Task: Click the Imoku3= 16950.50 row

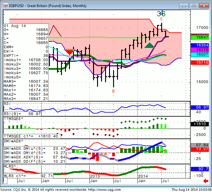Action: [26, 69]
